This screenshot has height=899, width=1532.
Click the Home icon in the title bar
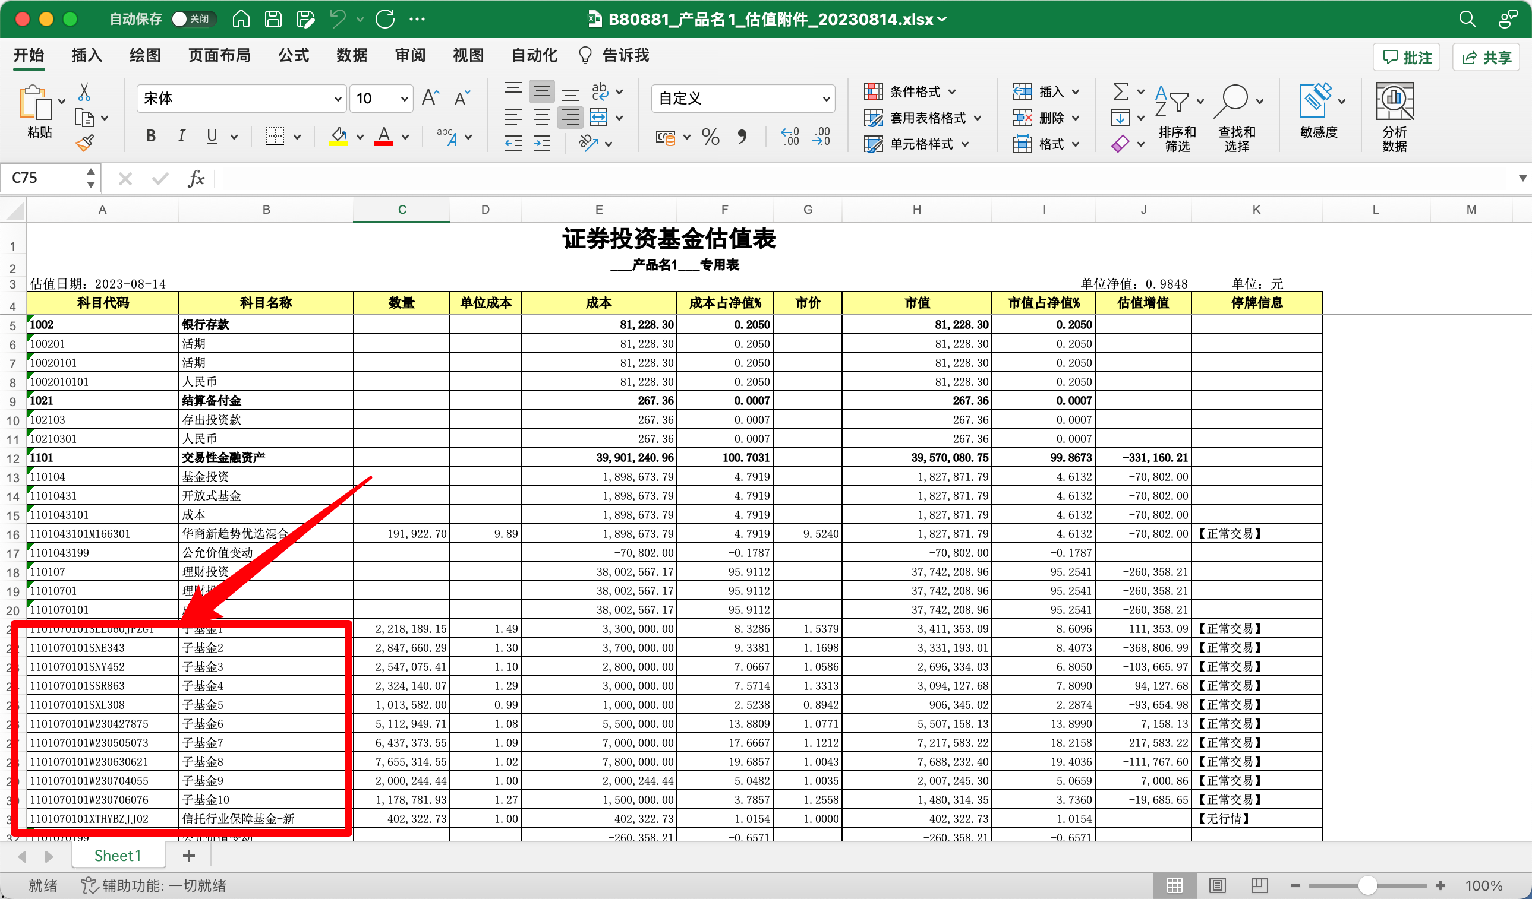241,19
